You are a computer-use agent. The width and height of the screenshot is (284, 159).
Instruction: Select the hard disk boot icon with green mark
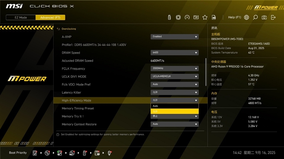pyautogui.click(x=60, y=153)
